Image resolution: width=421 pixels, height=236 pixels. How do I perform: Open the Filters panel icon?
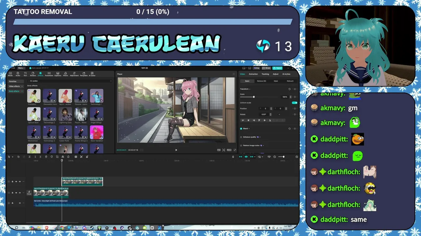(65, 74)
